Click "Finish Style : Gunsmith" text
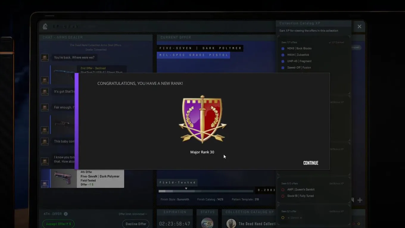The height and width of the screenshot is (228, 405). pyautogui.click(x=175, y=199)
